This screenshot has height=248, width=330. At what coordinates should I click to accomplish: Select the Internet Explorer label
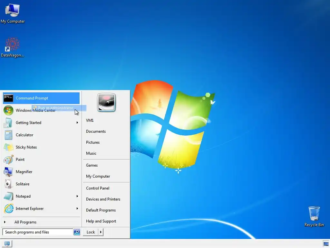tap(29, 209)
